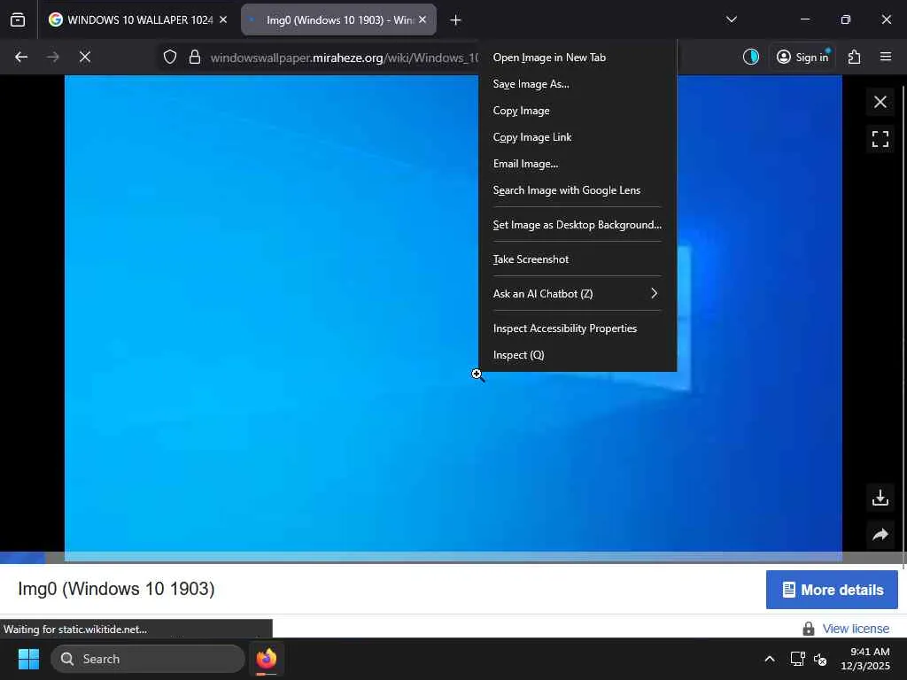
Task: Open the Windows Start menu
Action: coord(28,659)
